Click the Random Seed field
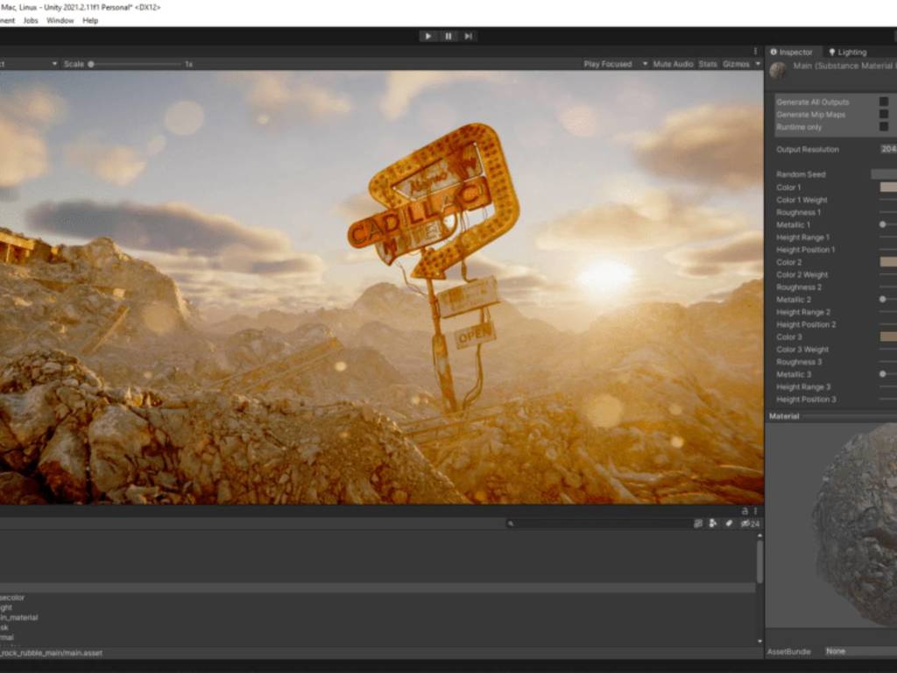This screenshot has width=897, height=673. click(x=884, y=174)
